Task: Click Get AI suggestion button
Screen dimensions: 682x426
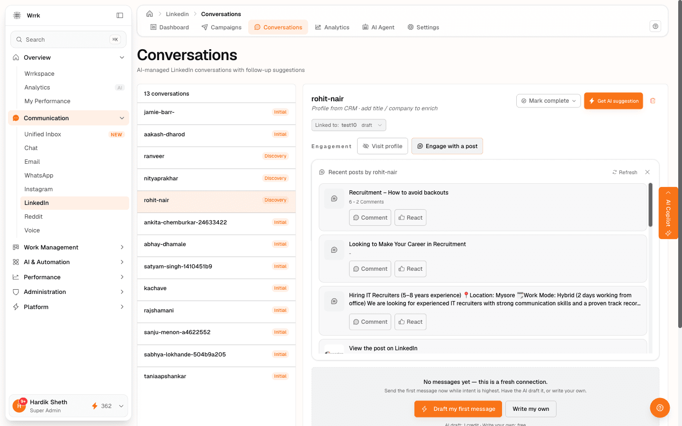Action: pos(613,101)
